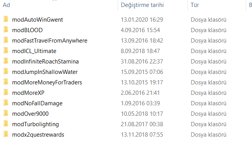
Task: Click the 13.01.2020 16:29 date cell
Action: click(x=142, y=19)
